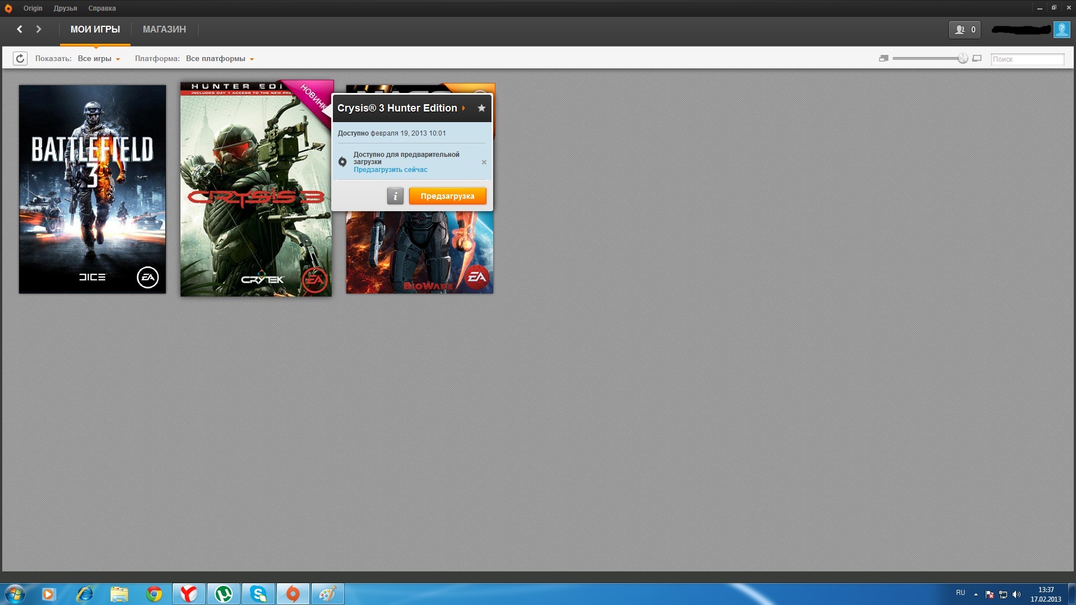Open the Origin menu
This screenshot has height=605, width=1076.
pyautogui.click(x=33, y=8)
